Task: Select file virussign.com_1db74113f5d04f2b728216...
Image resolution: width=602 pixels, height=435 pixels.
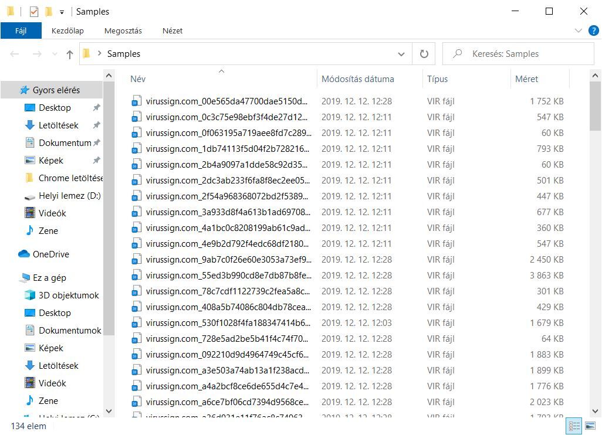Action: 227,149
